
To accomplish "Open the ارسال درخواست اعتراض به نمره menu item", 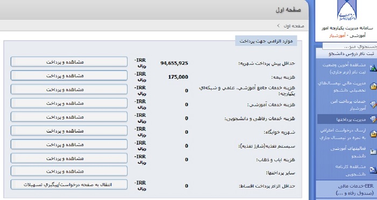I will pyautogui.click(x=343, y=134).
